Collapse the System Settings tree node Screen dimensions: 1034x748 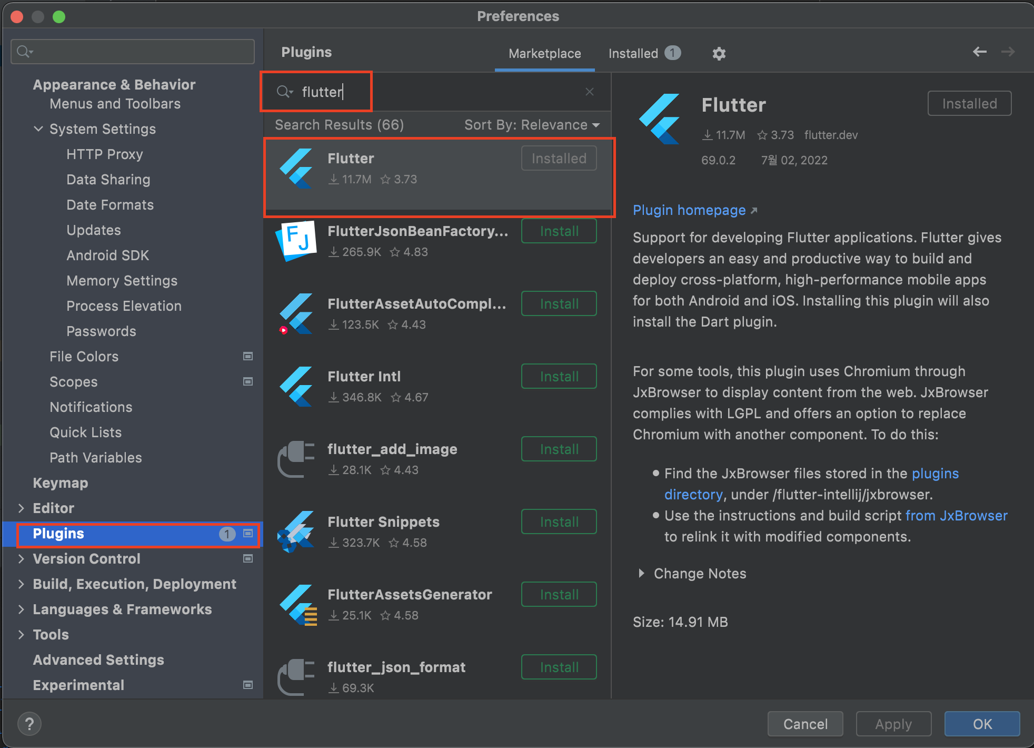[38, 129]
